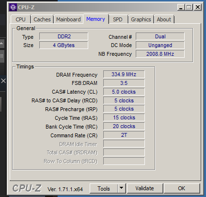Close the CPU-Z window

point(198,7)
